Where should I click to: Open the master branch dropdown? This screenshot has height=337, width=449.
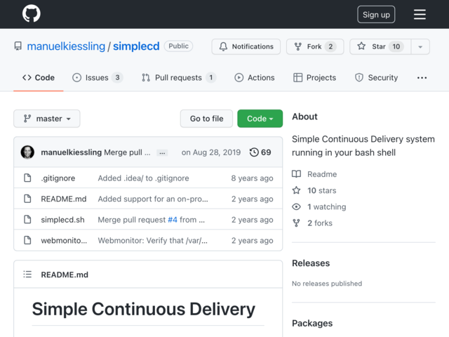point(47,119)
